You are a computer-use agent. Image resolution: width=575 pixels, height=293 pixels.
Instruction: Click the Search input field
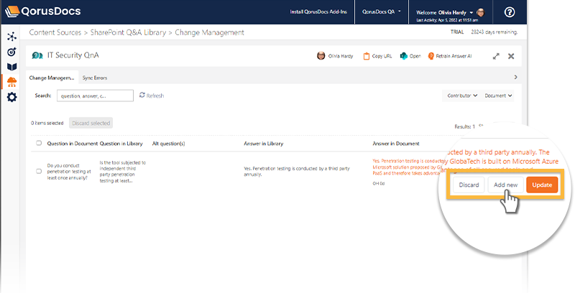95,96
